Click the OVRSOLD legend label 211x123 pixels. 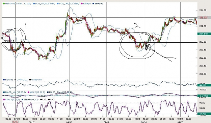click(22, 80)
